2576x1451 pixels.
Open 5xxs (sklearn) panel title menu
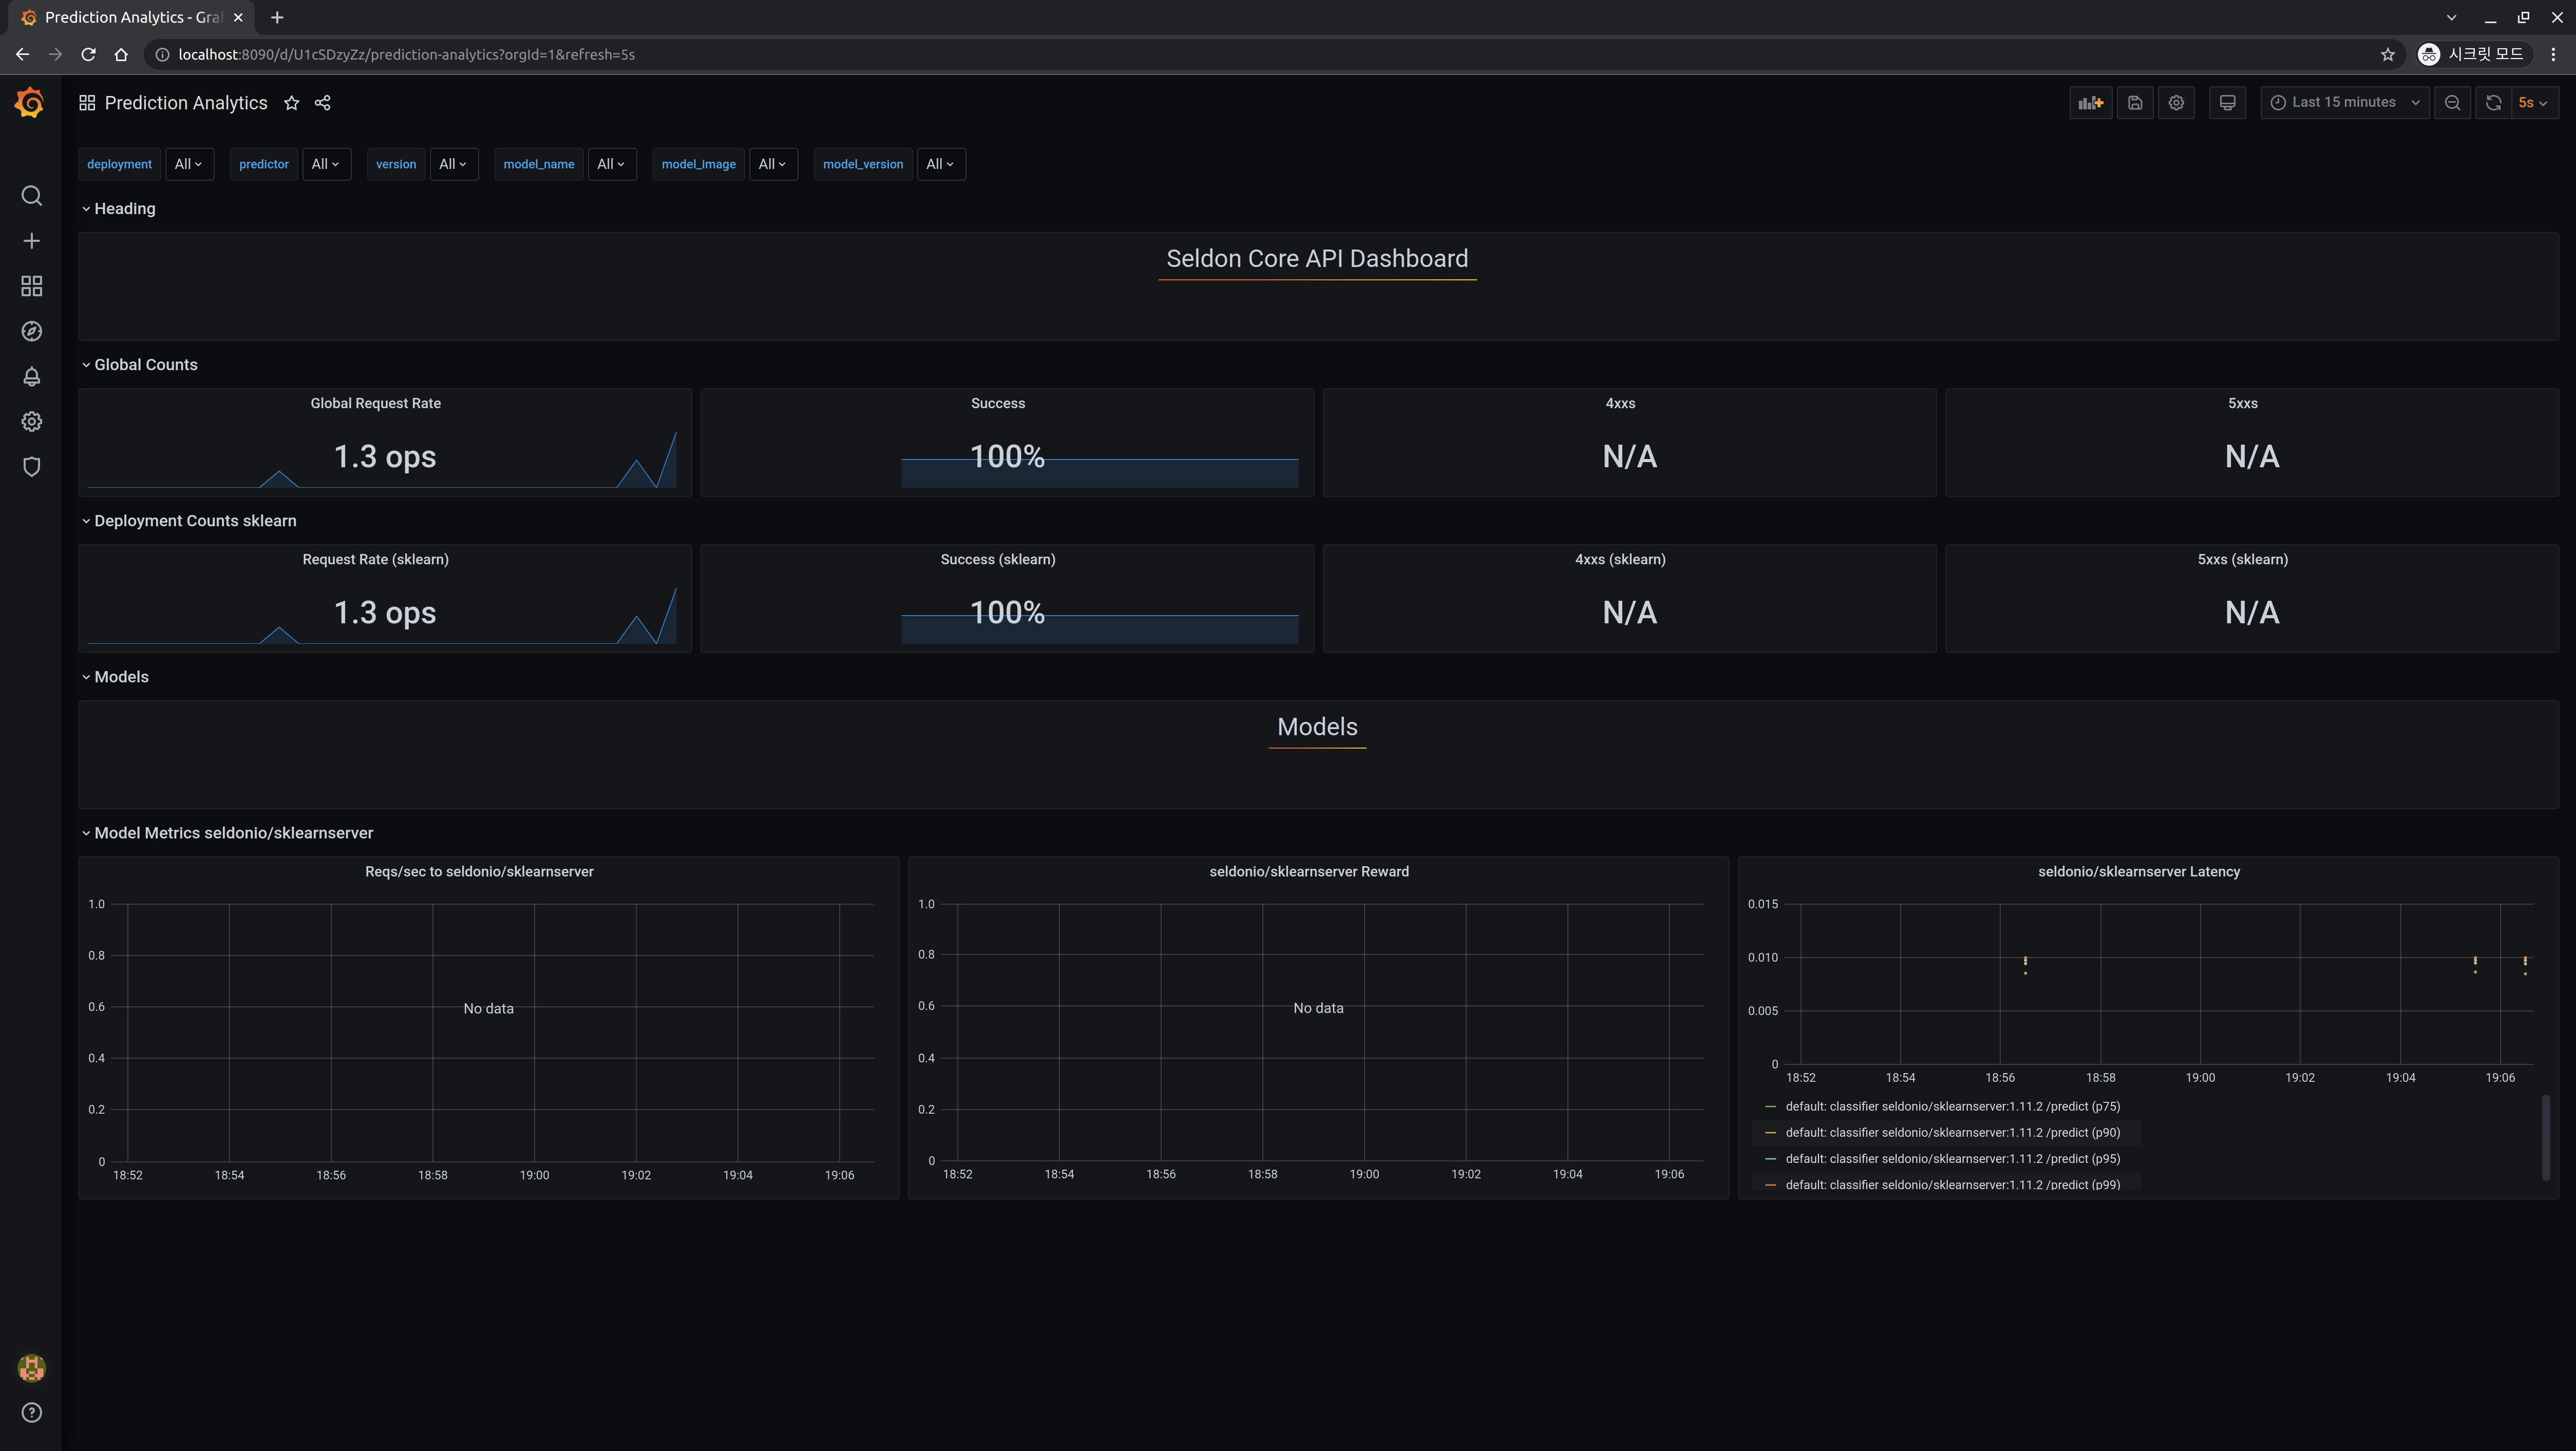2242,559
